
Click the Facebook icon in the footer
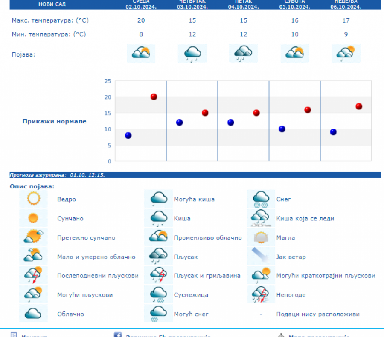[x=118, y=335]
